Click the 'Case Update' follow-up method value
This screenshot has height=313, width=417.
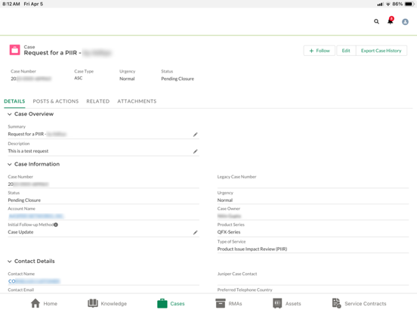(20, 232)
